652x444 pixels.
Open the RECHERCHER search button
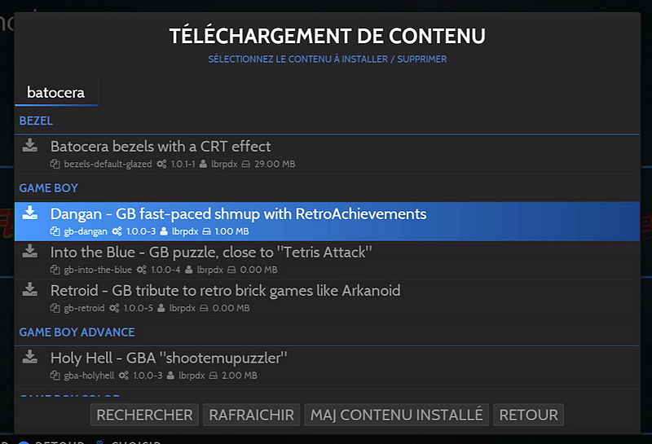(x=144, y=415)
